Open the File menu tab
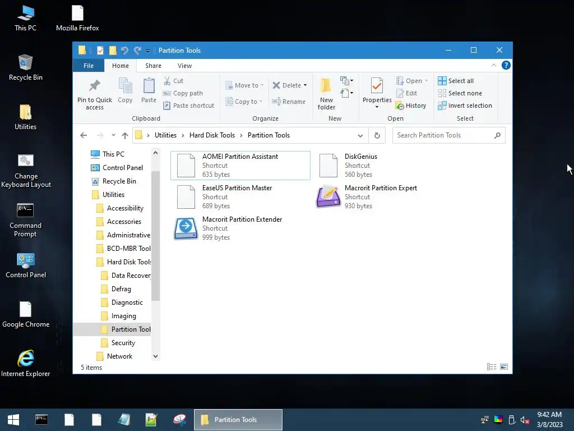The width and height of the screenshot is (574, 431). tap(89, 66)
